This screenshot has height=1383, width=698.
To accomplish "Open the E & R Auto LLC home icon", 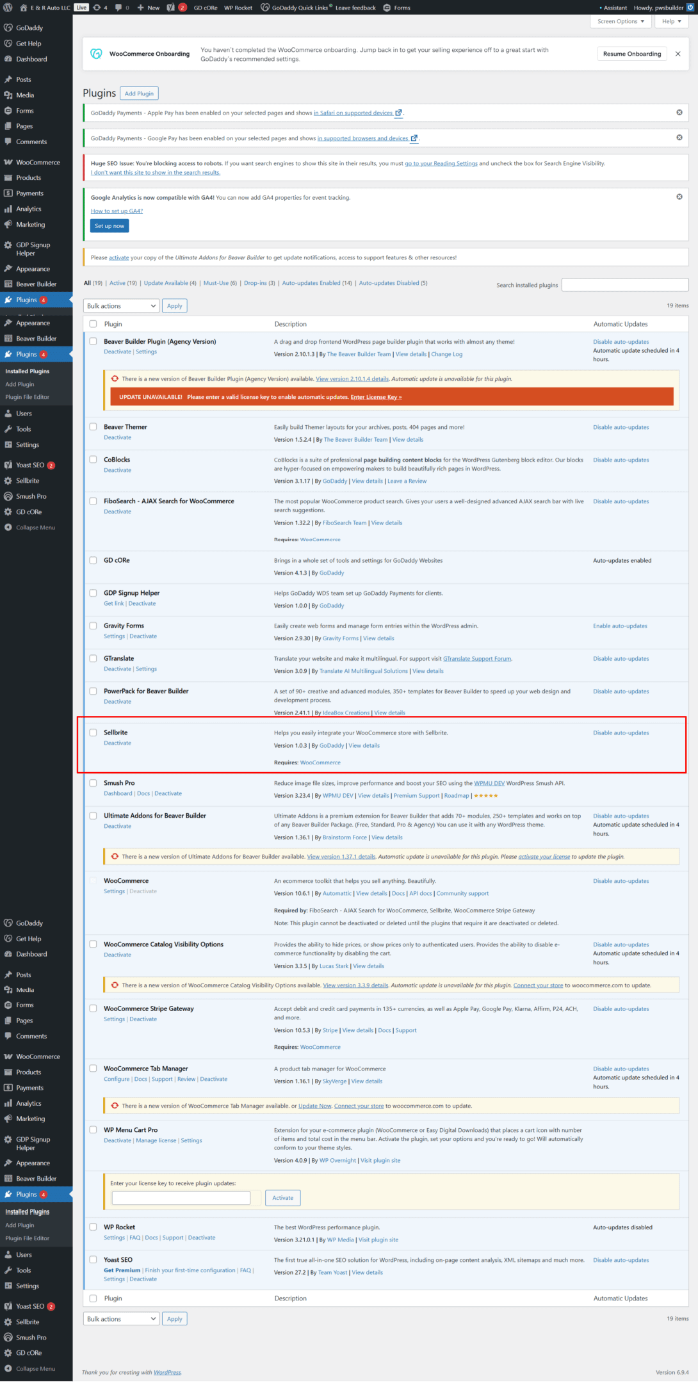I will coord(23,8).
